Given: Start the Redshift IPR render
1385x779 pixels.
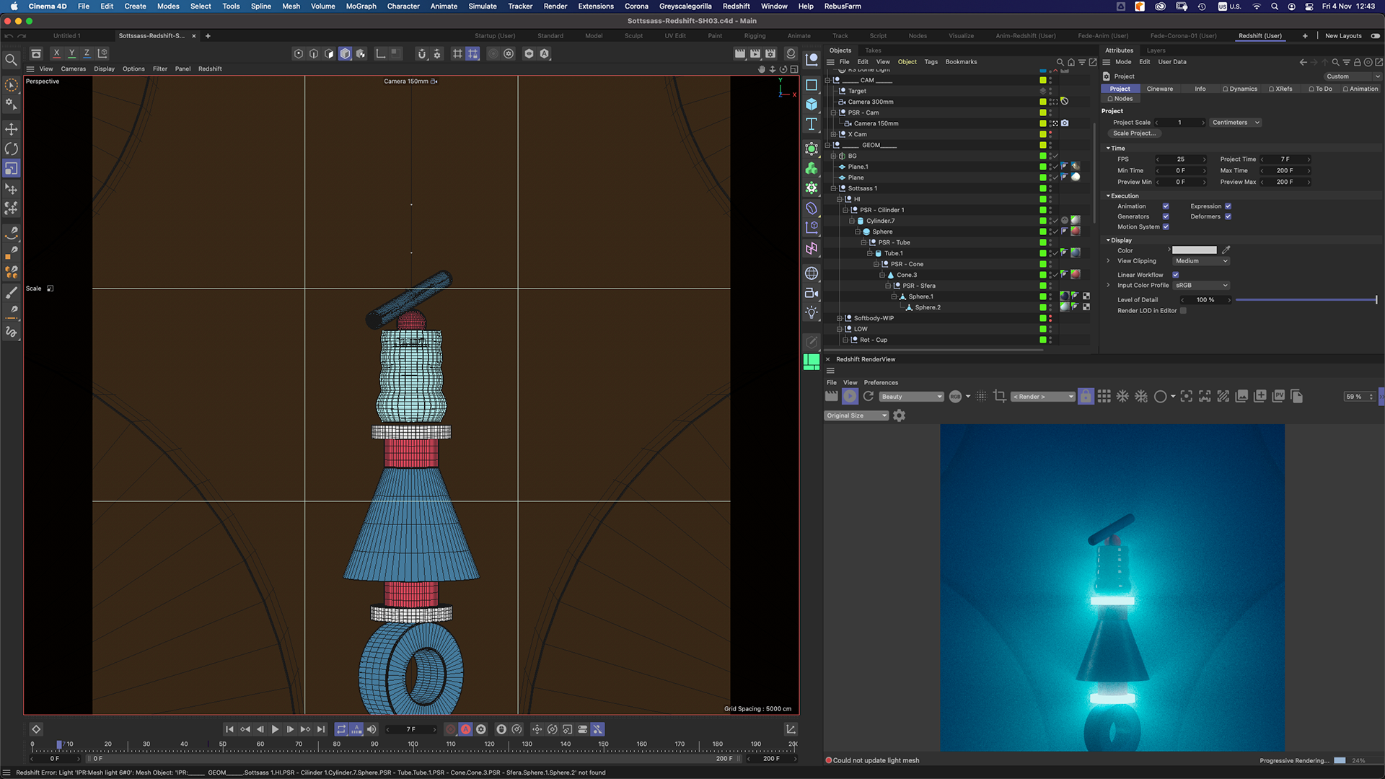Looking at the screenshot, I should click(850, 396).
